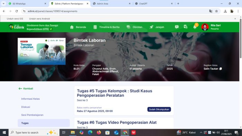Open the Jelajah explore menu

tap(157, 27)
